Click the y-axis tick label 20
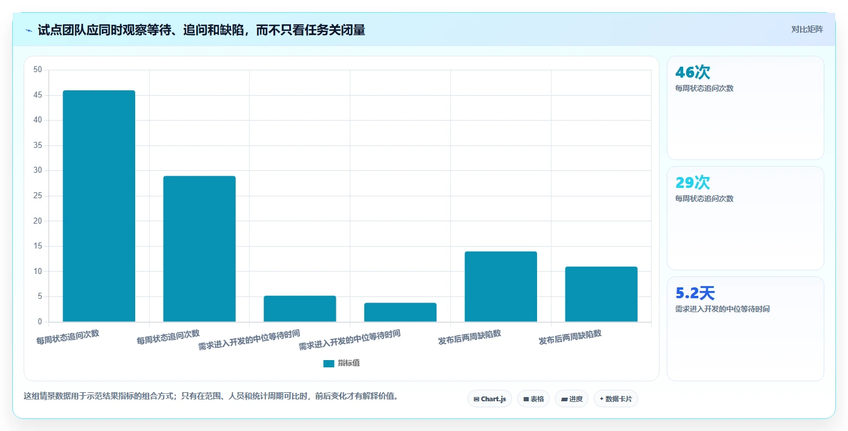This screenshot has width=848, height=431. point(38,221)
